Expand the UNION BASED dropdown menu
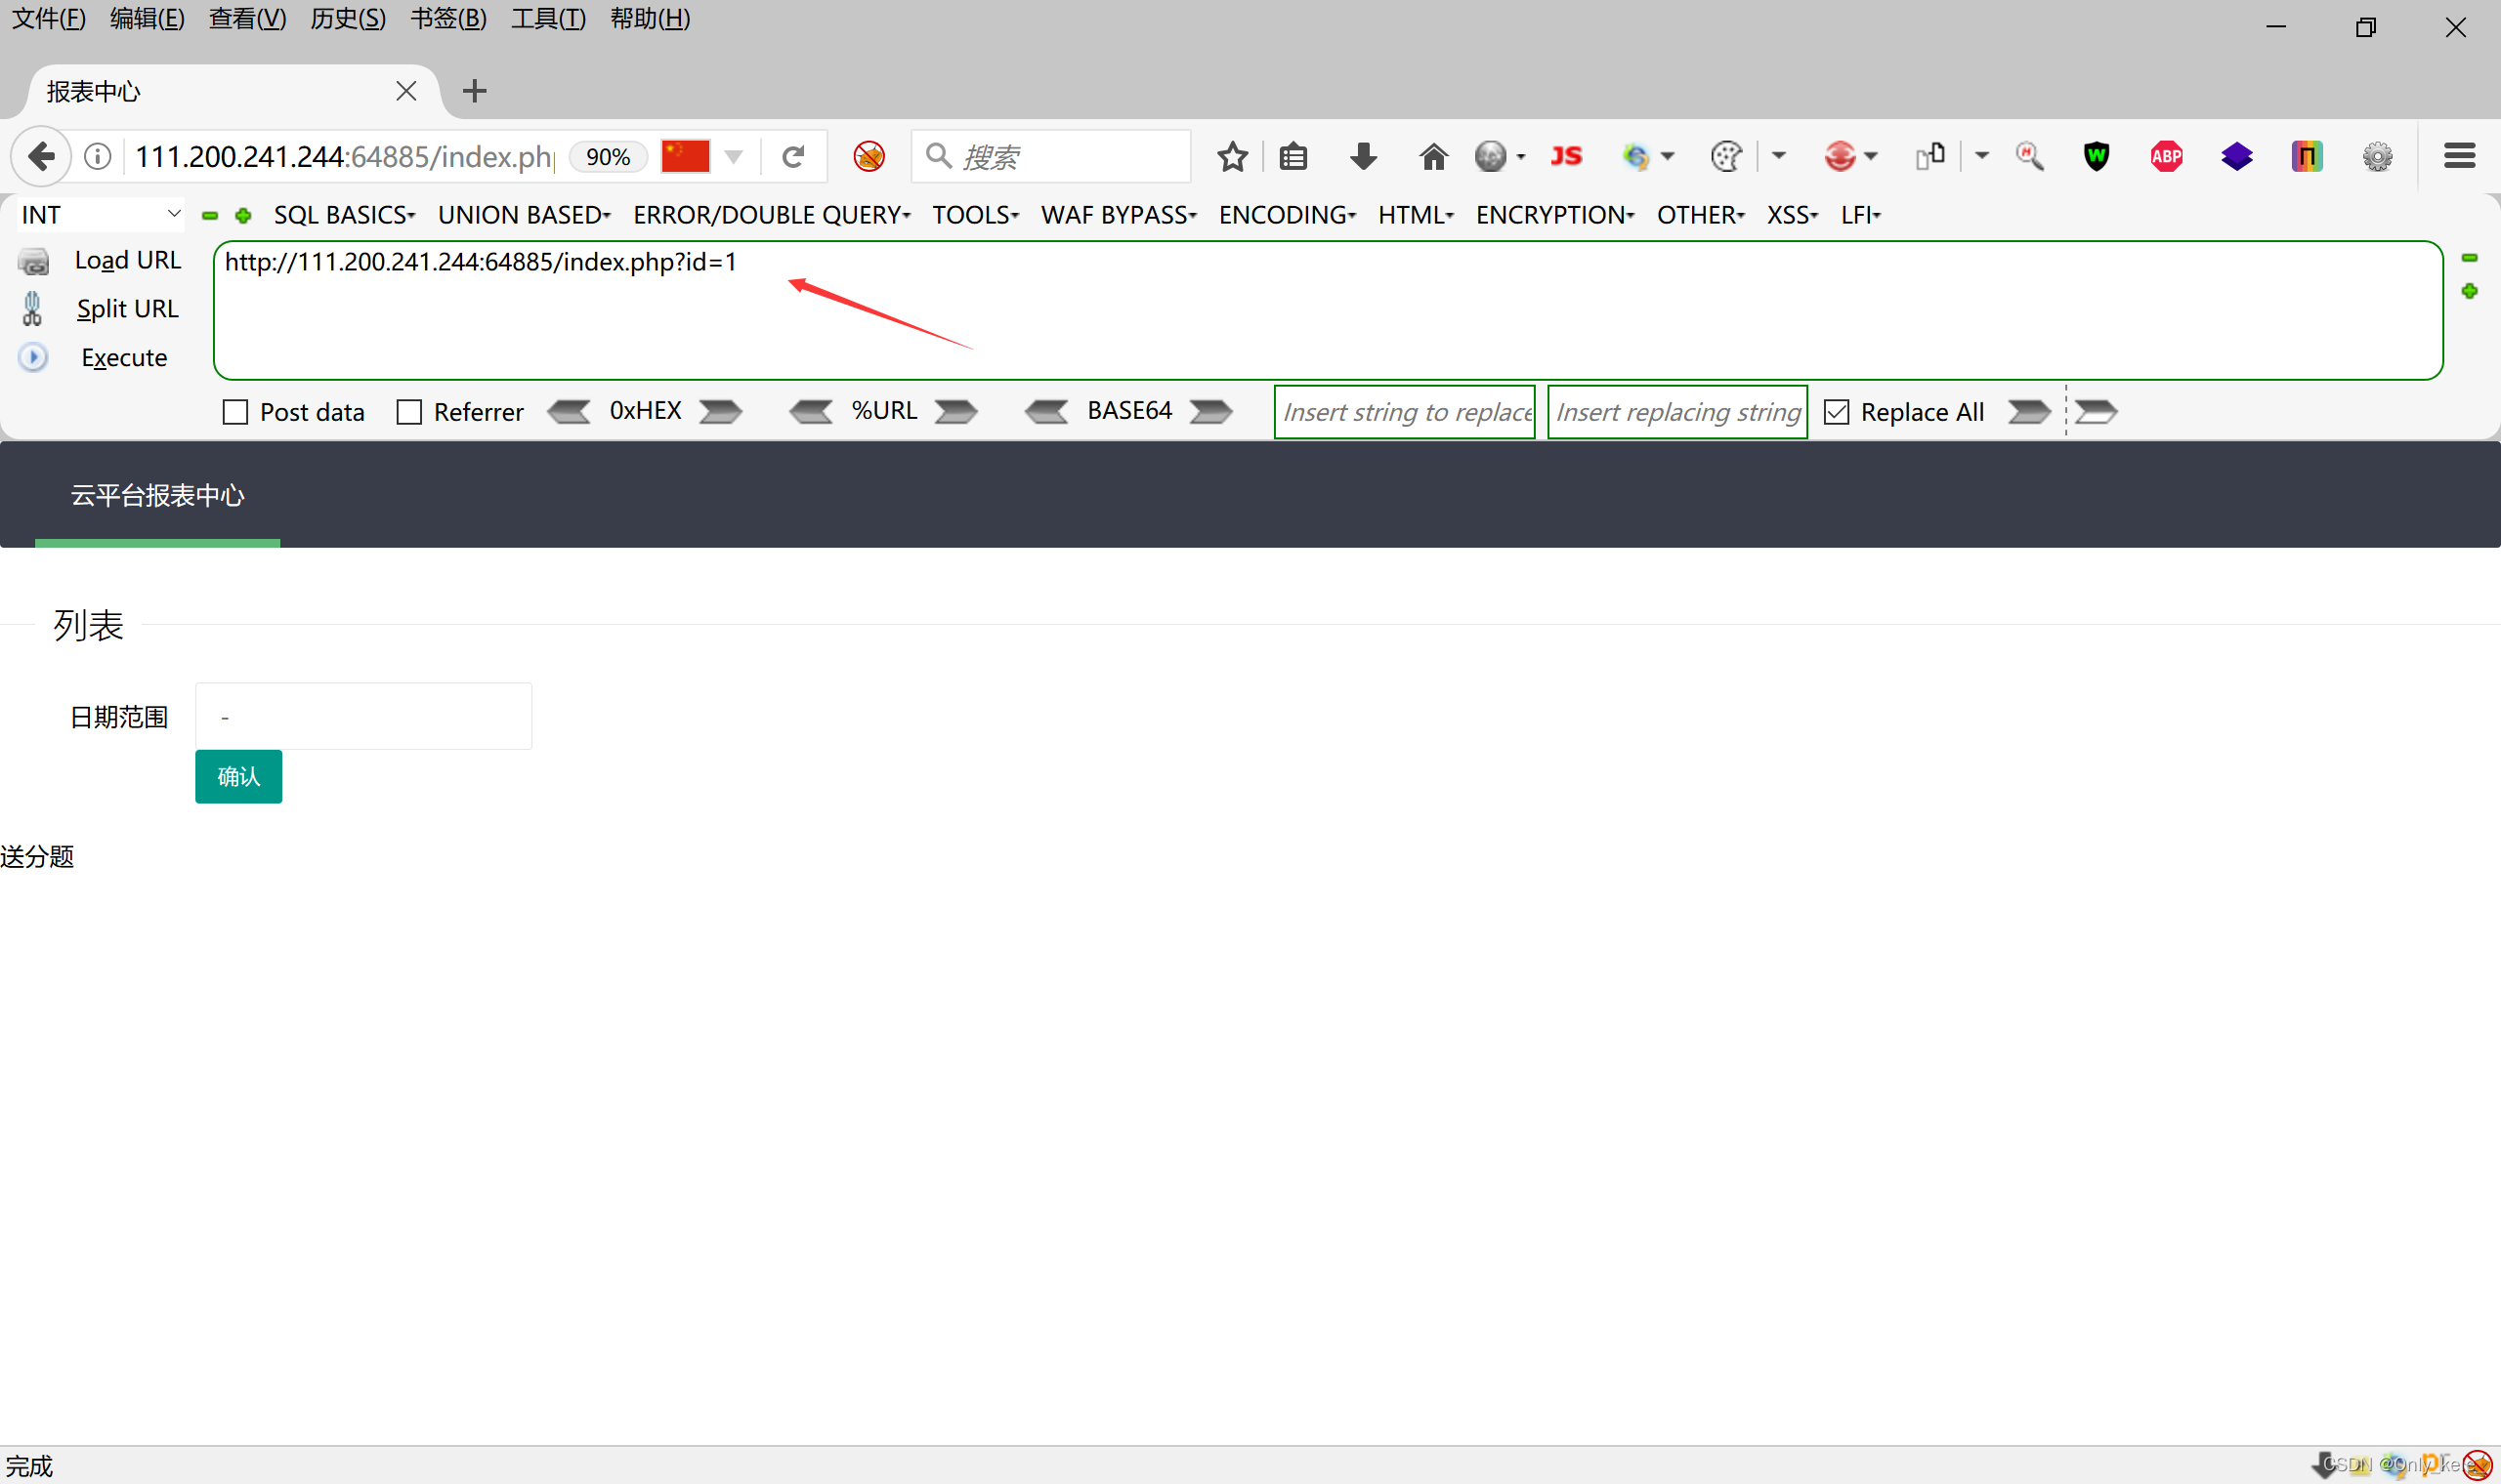The height and width of the screenshot is (1484, 2501). coord(524,215)
